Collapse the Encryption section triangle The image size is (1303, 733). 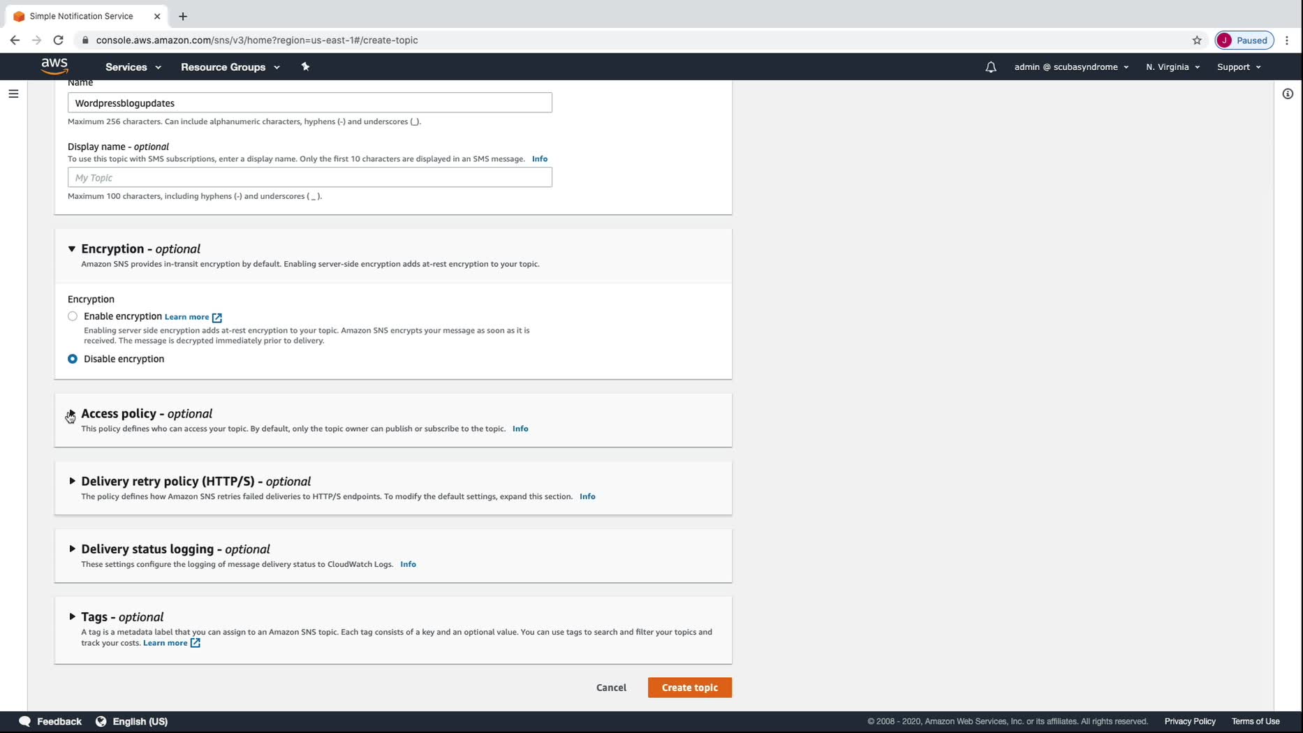[72, 249]
